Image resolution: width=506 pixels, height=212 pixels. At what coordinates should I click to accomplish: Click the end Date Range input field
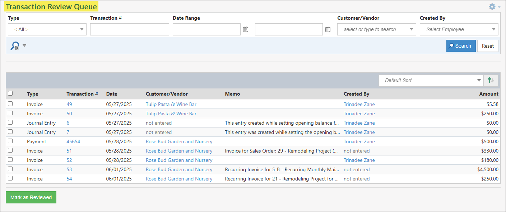pyautogui.click(x=289, y=29)
